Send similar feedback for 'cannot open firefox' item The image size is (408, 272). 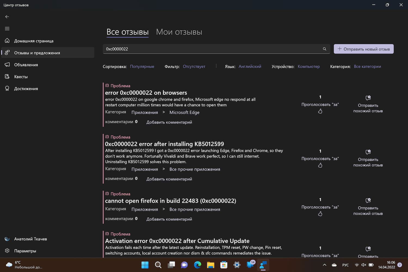point(368,207)
